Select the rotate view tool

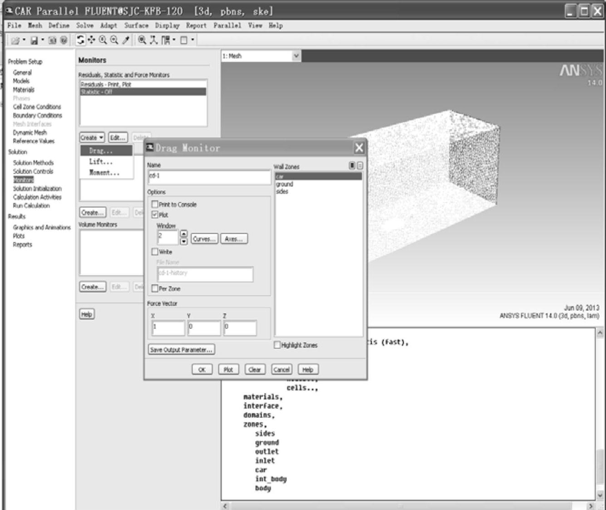pyautogui.click(x=81, y=40)
